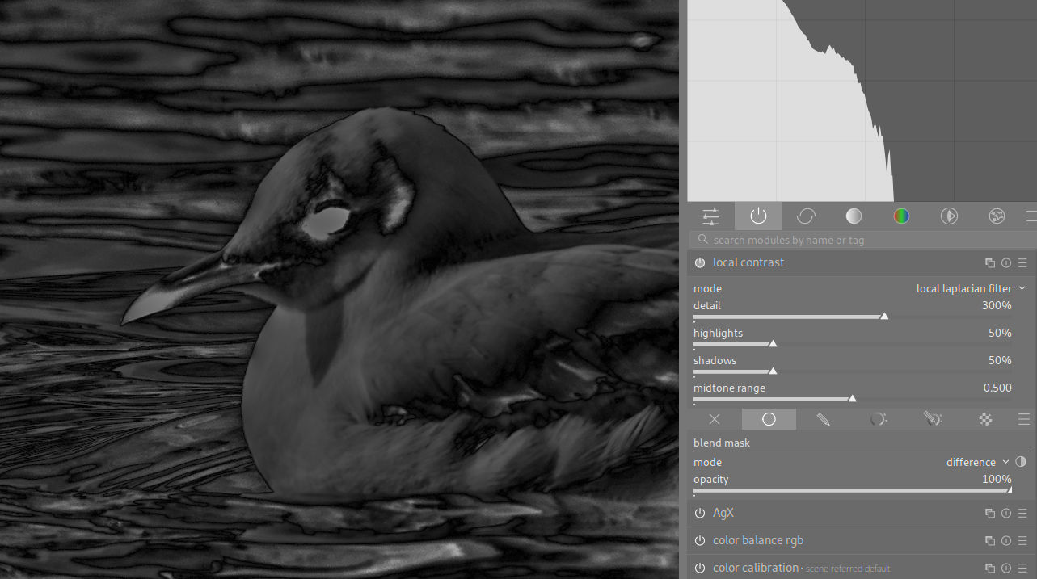Toggle the local contrast module off

(x=700, y=263)
